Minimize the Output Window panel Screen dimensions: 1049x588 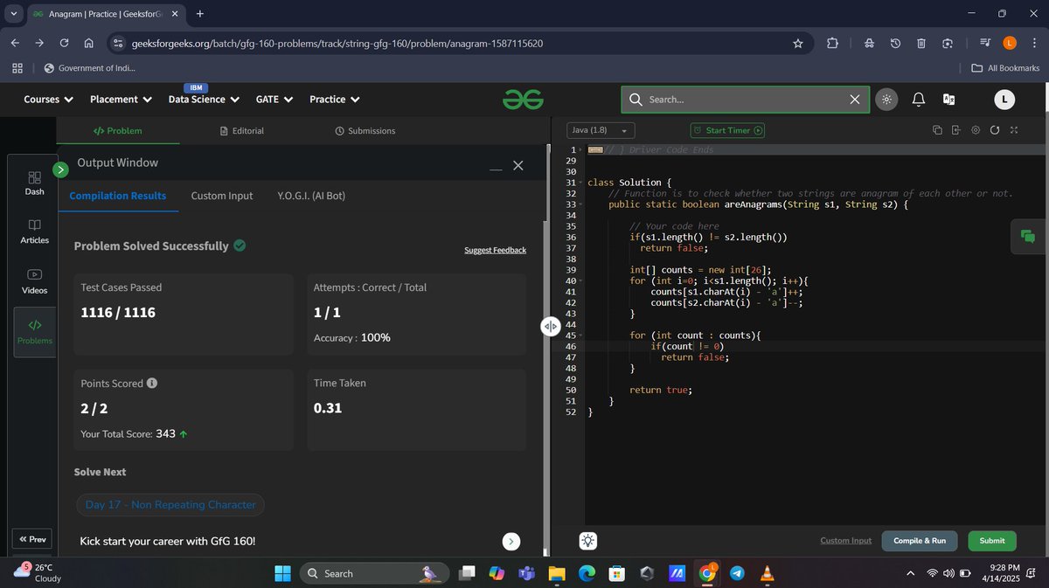(496, 167)
